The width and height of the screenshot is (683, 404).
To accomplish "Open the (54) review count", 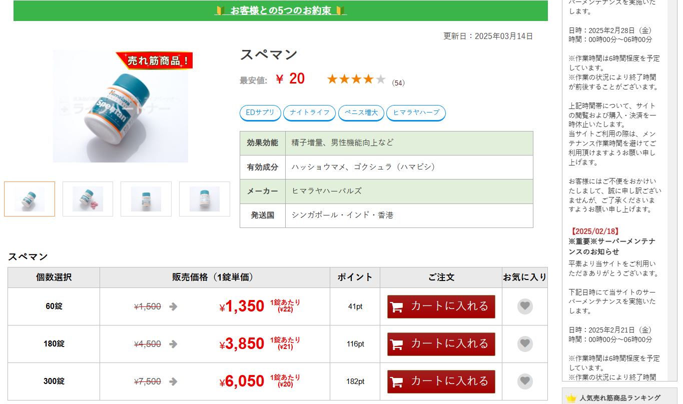I will [x=398, y=83].
